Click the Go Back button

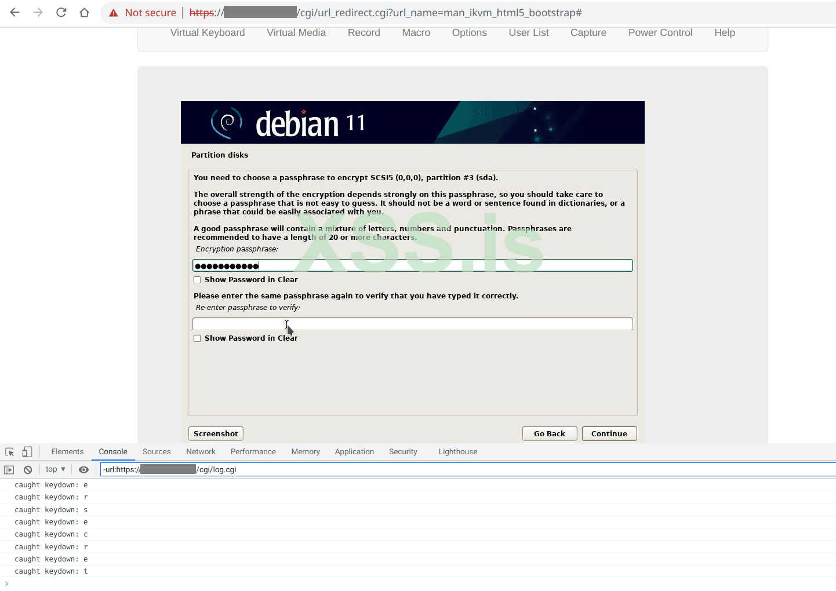tap(550, 434)
